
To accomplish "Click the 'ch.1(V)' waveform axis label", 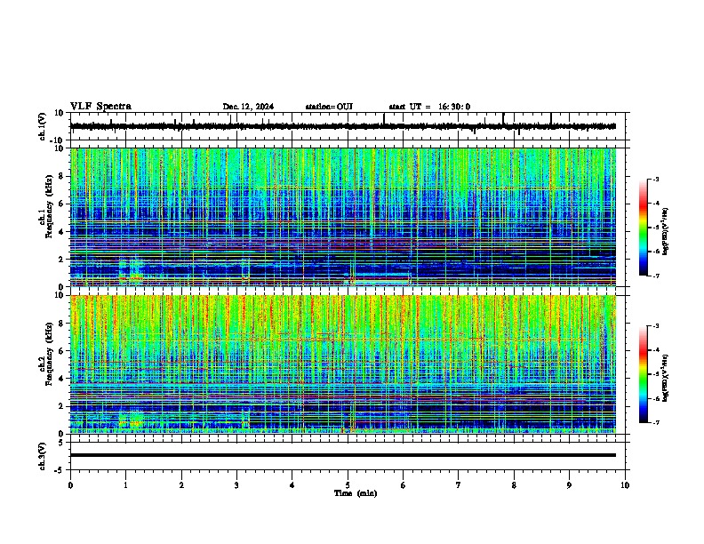I will click(43, 126).
